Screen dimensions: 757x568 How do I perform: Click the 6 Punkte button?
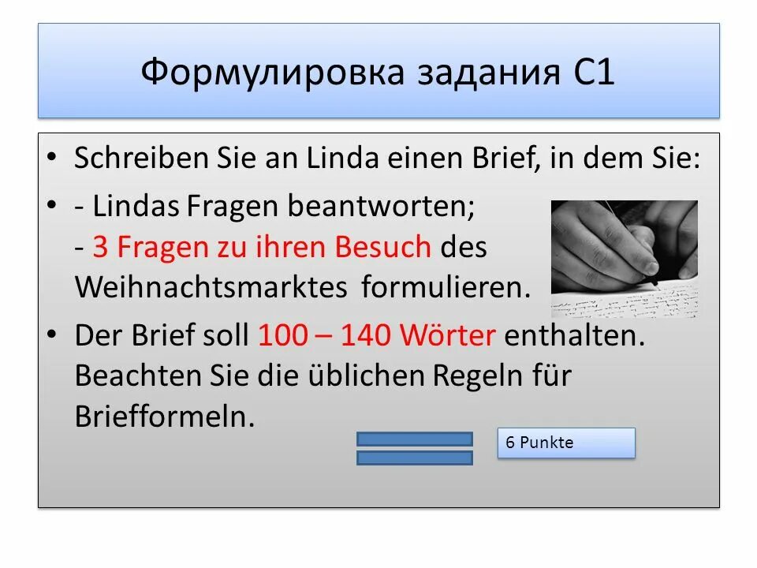566,443
